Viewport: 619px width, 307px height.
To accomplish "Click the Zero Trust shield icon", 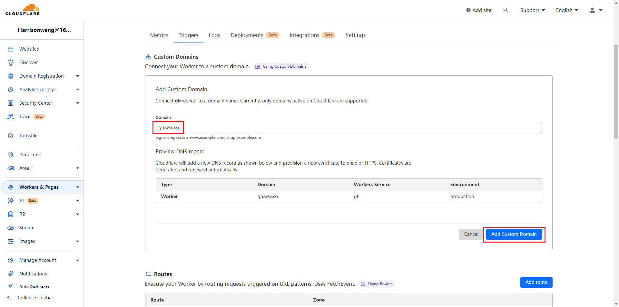I will tap(11, 155).
